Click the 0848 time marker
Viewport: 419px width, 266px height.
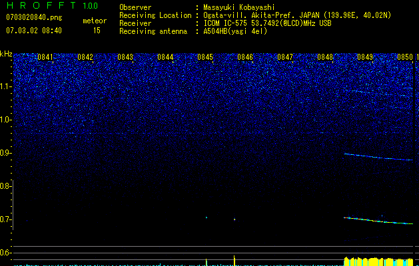(325, 57)
